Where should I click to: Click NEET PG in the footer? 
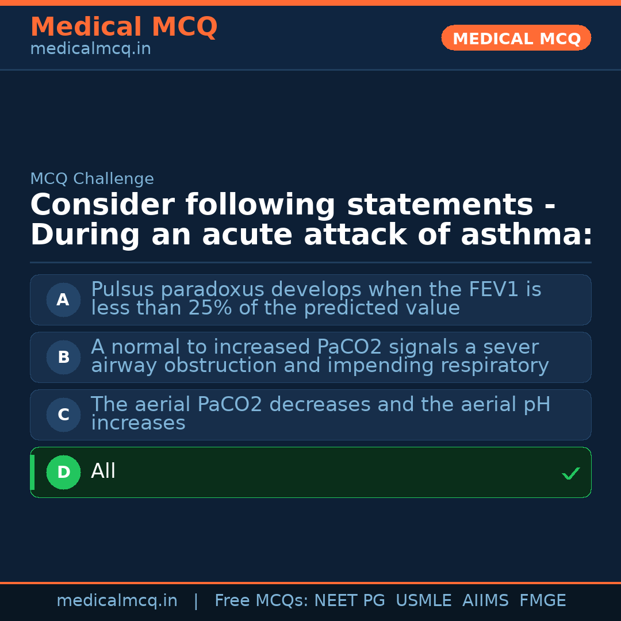tap(350, 601)
